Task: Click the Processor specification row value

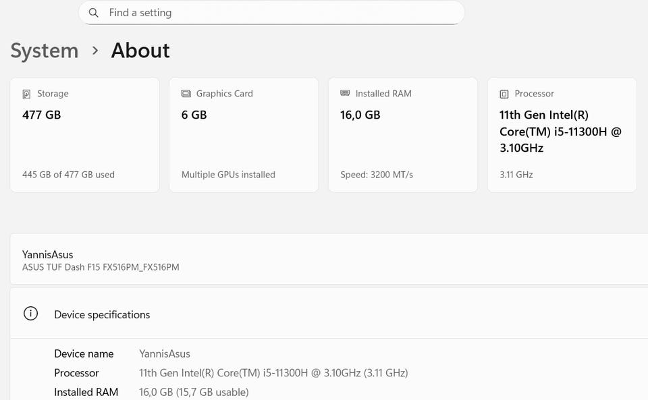Action: point(273,373)
